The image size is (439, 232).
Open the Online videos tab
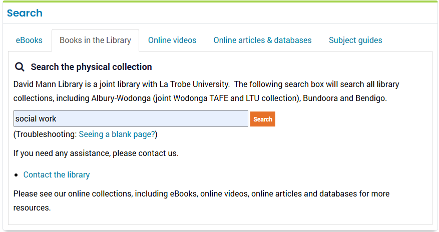(172, 40)
